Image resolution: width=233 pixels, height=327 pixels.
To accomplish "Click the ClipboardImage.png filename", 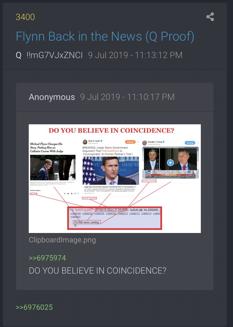I will point(62,240).
